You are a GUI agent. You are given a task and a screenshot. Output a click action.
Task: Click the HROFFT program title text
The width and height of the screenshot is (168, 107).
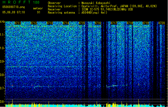[x=16, y=2]
